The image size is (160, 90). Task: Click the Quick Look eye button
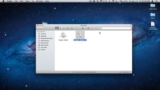pos(83,28)
